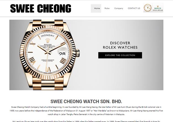Click the gold Rolex Day-Date watch image
This screenshot has width=173, height=122.
point(50,55)
